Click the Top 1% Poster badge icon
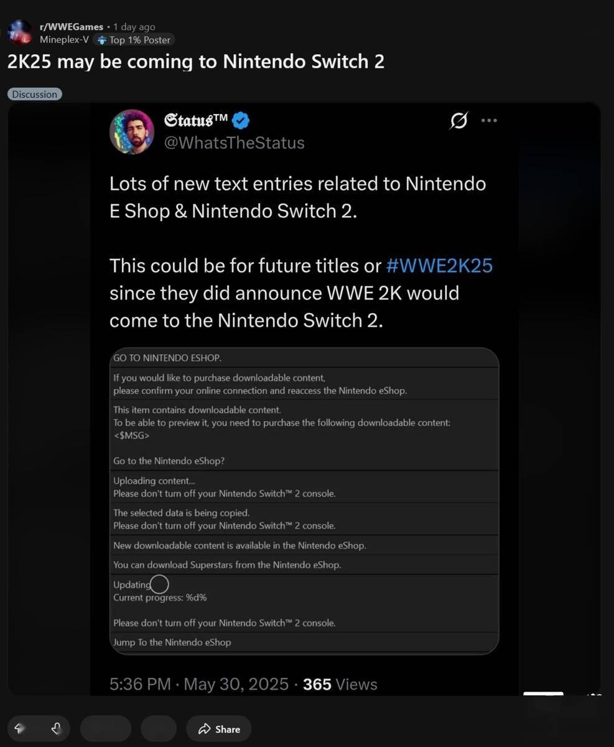The height and width of the screenshot is (747, 614). point(102,40)
